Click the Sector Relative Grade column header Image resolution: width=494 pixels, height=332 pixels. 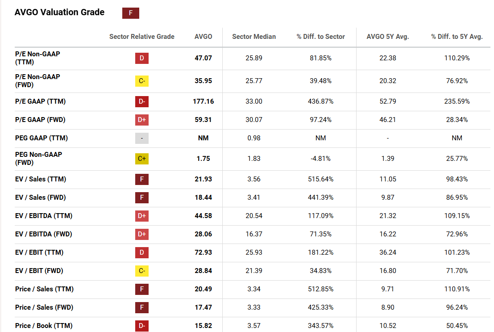pos(142,37)
